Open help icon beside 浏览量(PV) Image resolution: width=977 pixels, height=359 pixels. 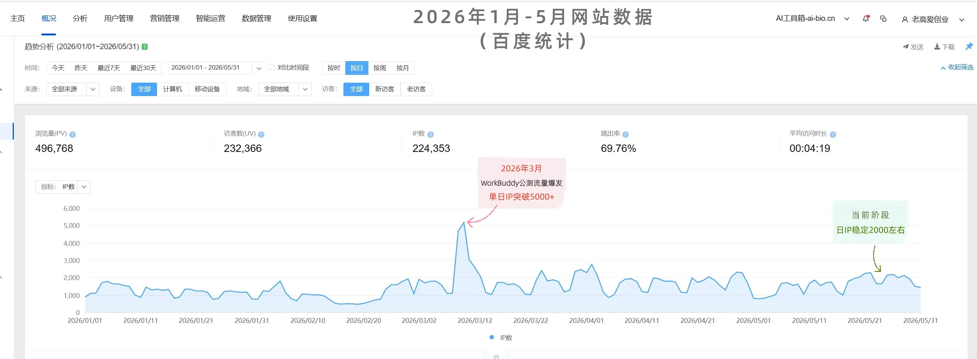pos(73,134)
